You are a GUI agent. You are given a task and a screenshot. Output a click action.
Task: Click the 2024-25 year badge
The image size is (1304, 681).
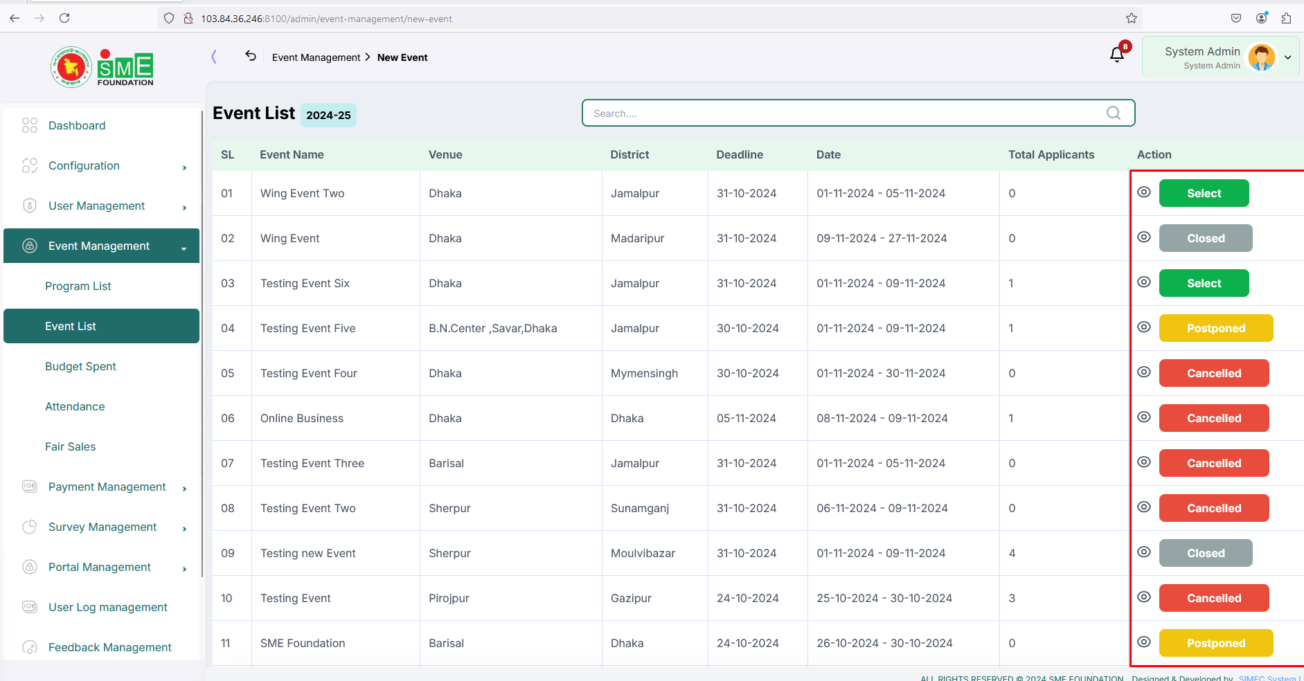(328, 115)
